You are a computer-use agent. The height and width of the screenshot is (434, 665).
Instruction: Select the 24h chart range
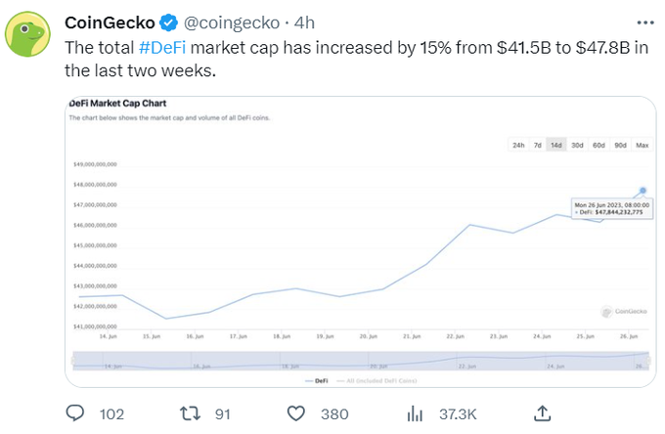tap(518, 145)
